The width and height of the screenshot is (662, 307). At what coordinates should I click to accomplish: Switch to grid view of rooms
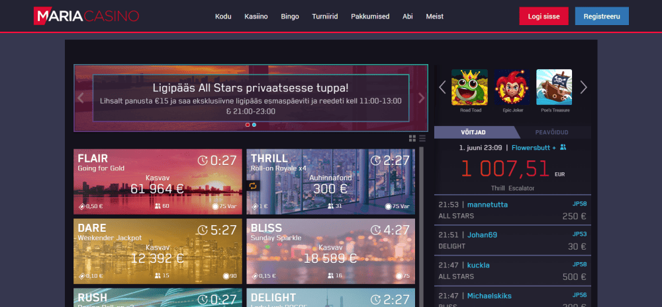(412, 138)
